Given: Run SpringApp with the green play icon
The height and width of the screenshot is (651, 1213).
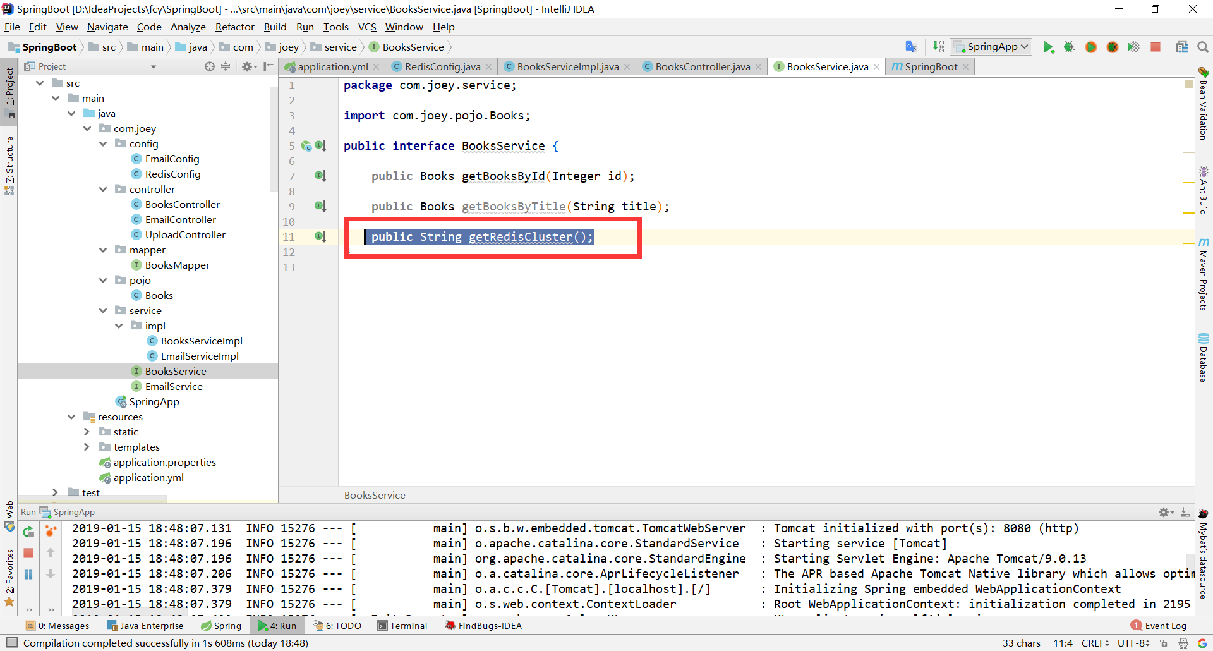Looking at the screenshot, I should click(1048, 47).
